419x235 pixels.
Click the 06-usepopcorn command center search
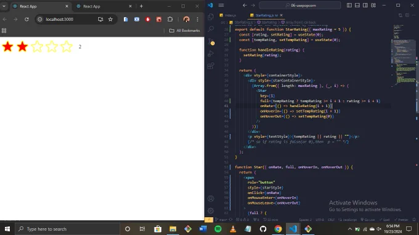tap(300, 6)
